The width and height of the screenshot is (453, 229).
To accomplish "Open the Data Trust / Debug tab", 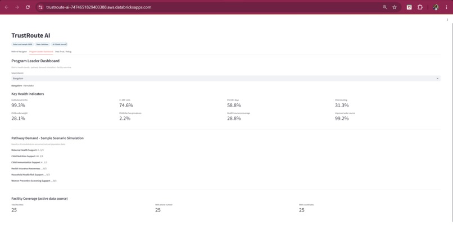I will tap(64, 52).
